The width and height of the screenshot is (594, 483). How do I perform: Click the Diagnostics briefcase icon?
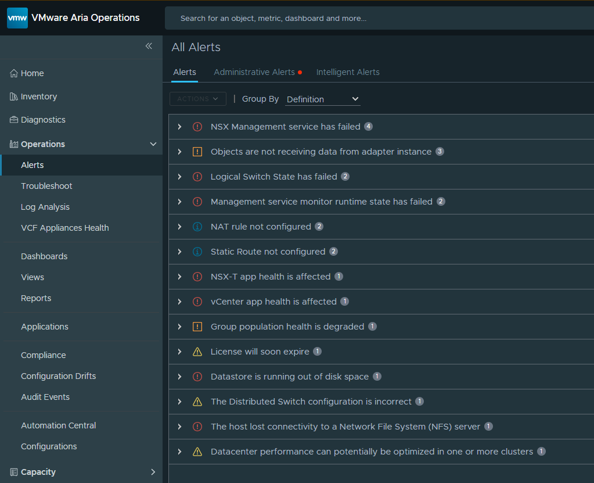pyautogui.click(x=13, y=120)
